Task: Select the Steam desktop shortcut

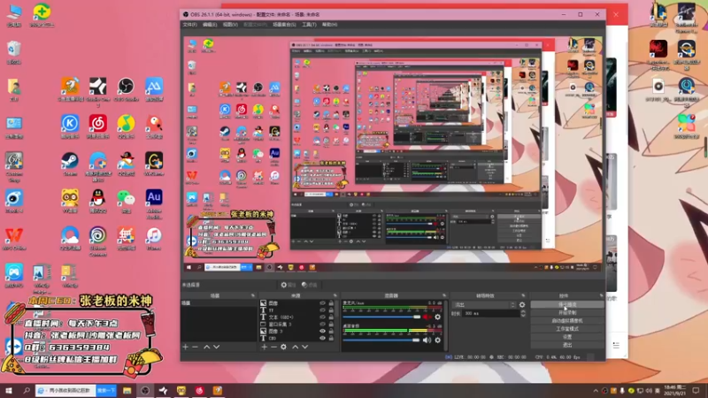Action: [70, 165]
